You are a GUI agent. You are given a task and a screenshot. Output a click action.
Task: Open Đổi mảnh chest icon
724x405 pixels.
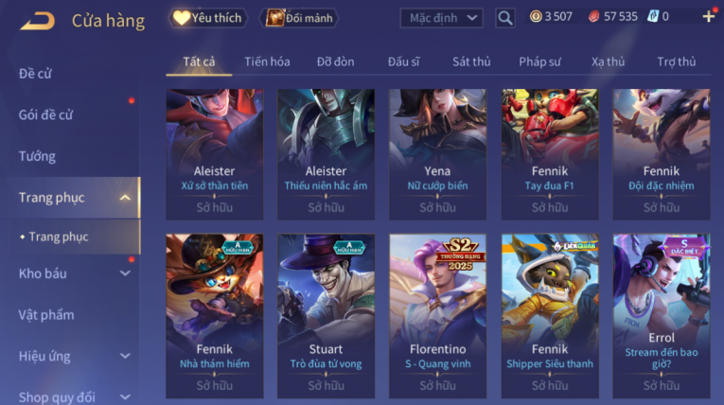[274, 18]
